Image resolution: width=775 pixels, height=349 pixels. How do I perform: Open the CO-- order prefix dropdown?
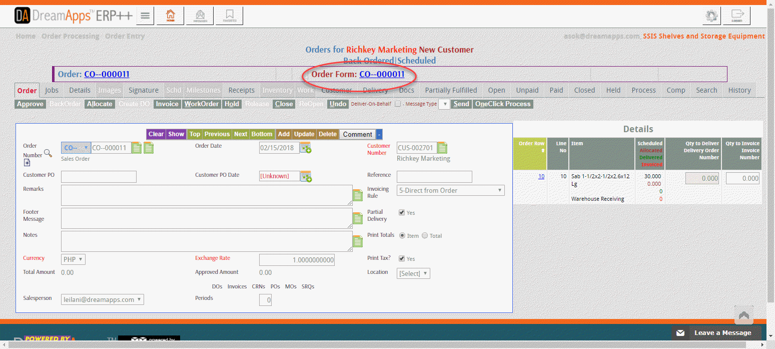(x=76, y=148)
